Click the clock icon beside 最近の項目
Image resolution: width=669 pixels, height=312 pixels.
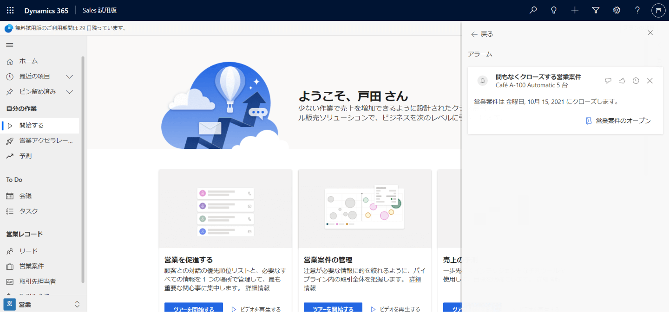[10, 76]
